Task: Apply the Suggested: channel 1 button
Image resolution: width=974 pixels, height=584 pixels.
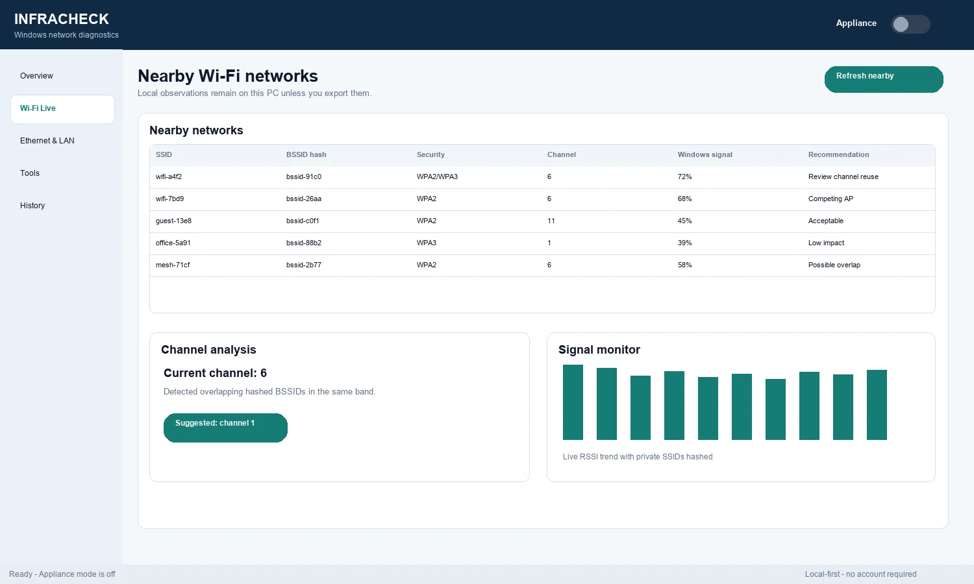Action: (225, 428)
